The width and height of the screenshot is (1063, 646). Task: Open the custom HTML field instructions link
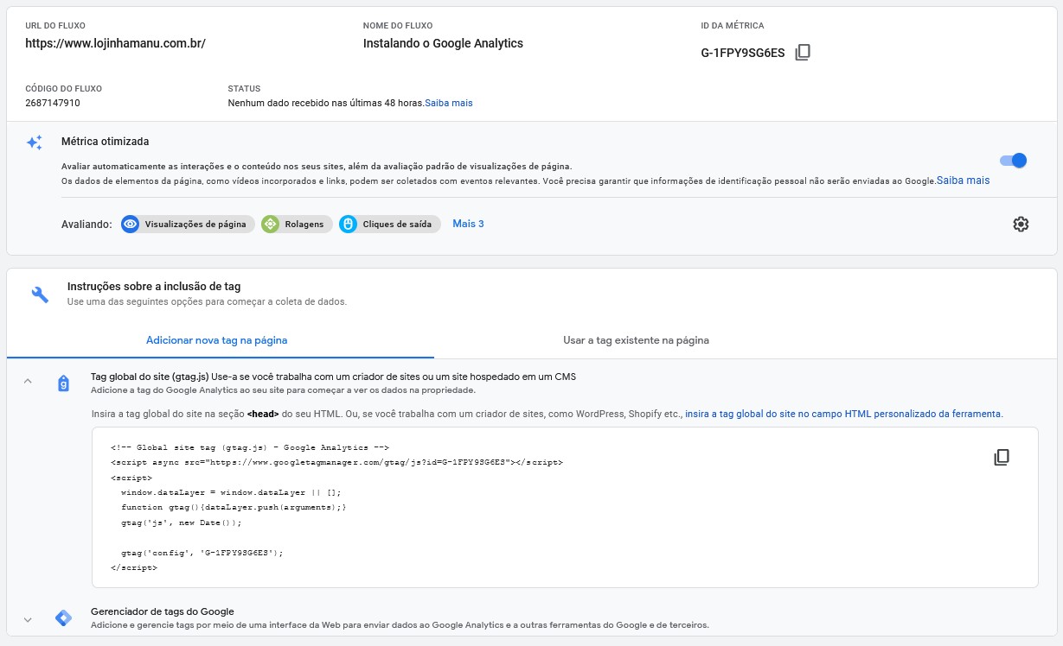pos(843,414)
